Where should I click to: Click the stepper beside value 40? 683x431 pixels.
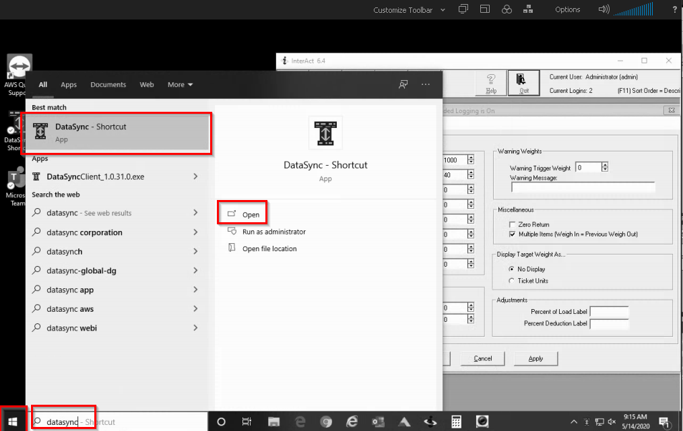(470, 174)
